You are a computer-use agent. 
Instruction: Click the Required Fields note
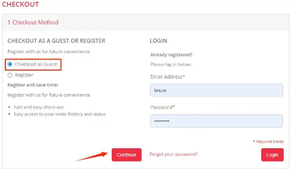pyautogui.click(x=268, y=142)
